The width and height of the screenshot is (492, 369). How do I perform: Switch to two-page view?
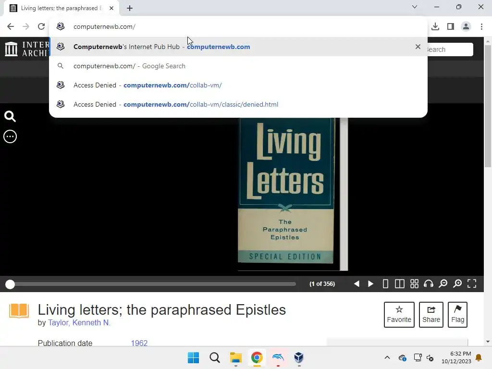click(x=399, y=284)
